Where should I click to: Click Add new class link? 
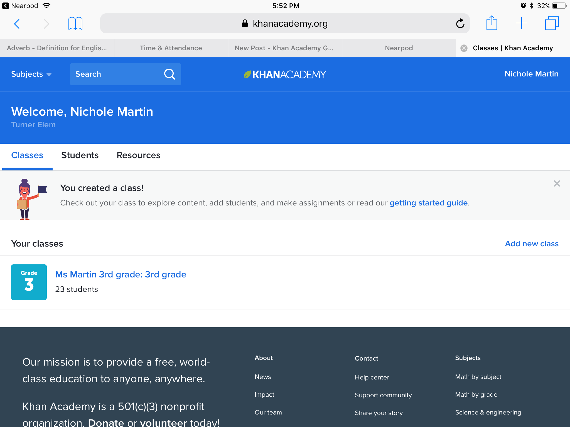(x=532, y=244)
